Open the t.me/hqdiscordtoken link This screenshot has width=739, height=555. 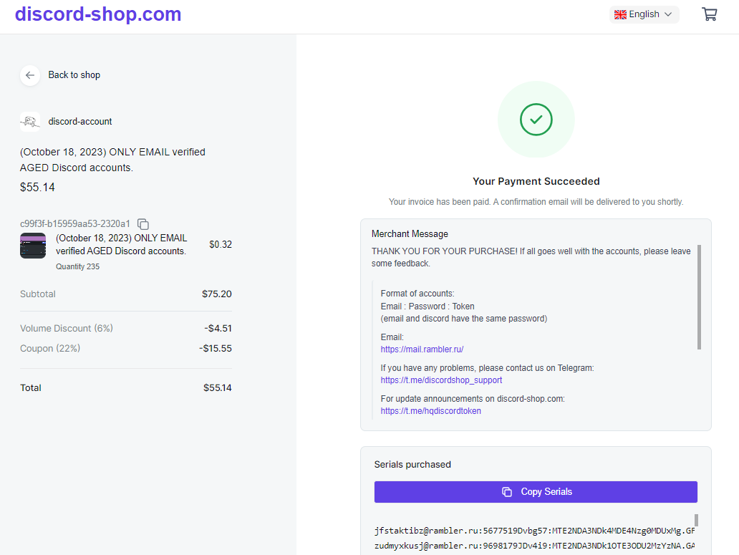(431, 411)
